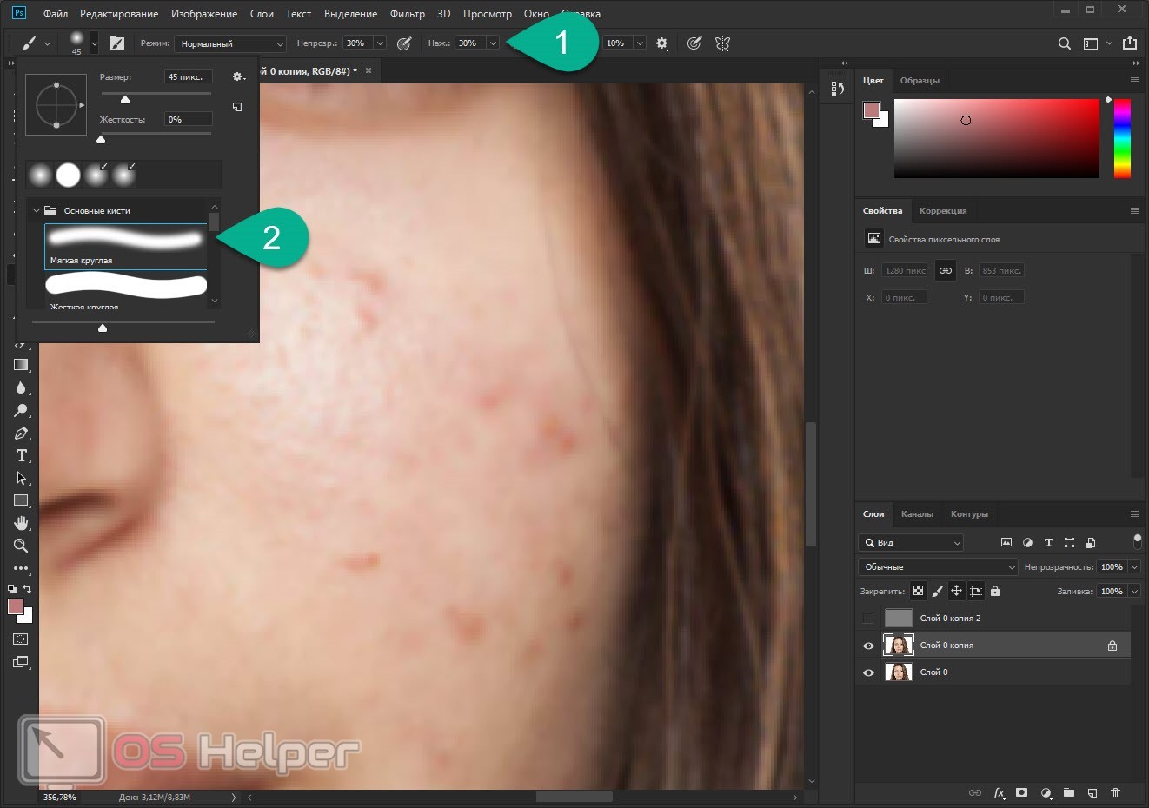The image size is (1149, 808).
Task: Open the Слои menu
Action: (x=262, y=14)
